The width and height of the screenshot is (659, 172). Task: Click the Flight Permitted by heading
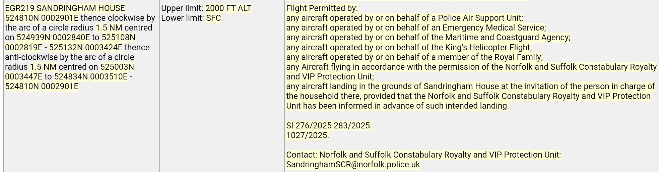point(322,8)
